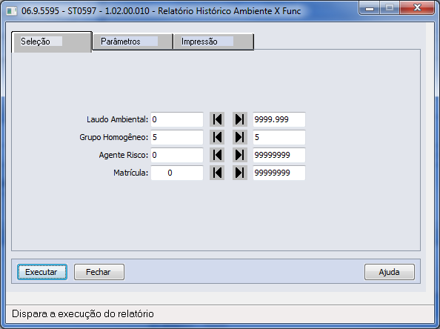Close the window with the X button
The height and width of the screenshot is (329, 440).
417,8
